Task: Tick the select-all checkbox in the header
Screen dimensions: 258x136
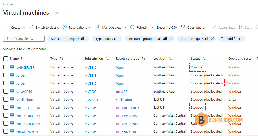Action: point(6,59)
